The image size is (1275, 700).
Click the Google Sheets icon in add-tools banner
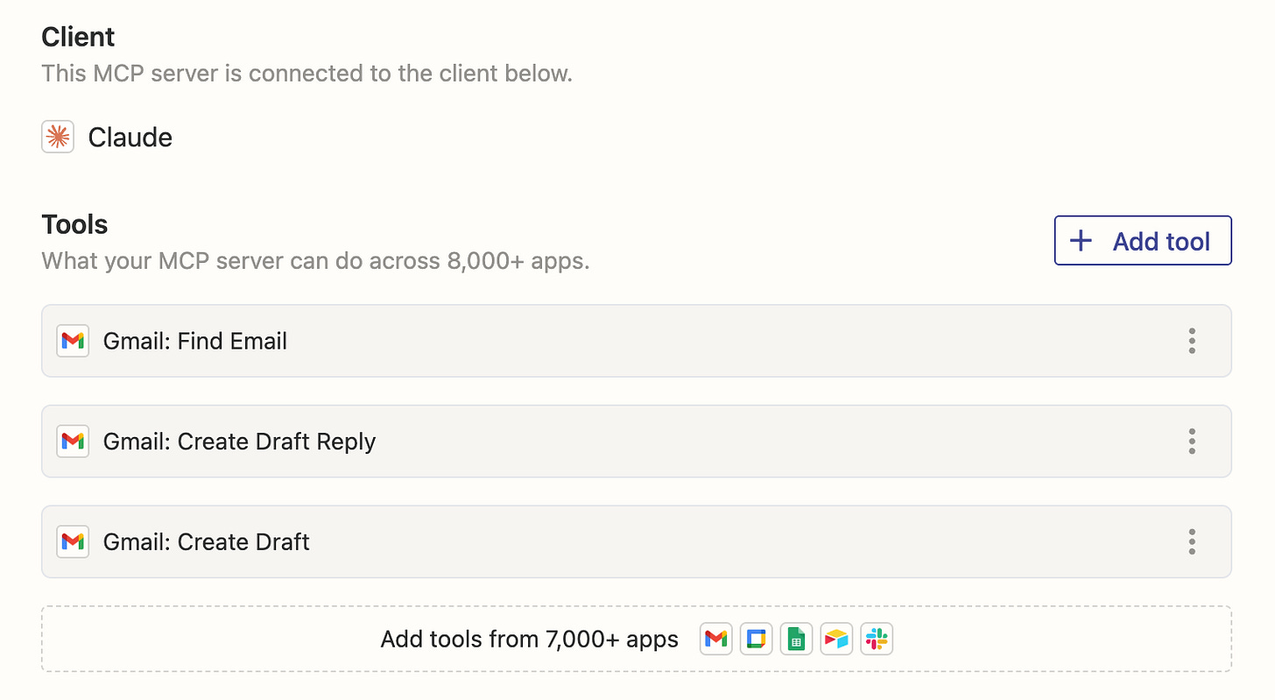point(797,640)
